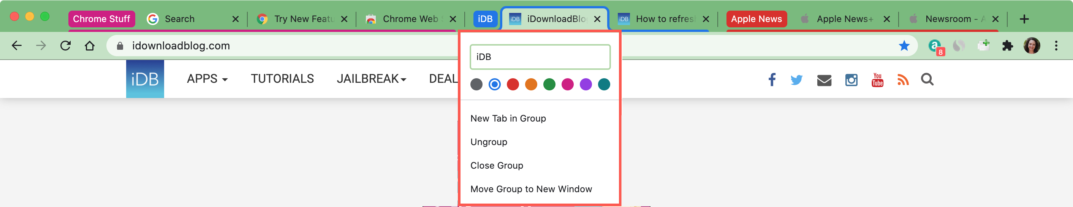The height and width of the screenshot is (207, 1073).
Task: Open Chrome's three-dot menu
Action: (x=1056, y=46)
